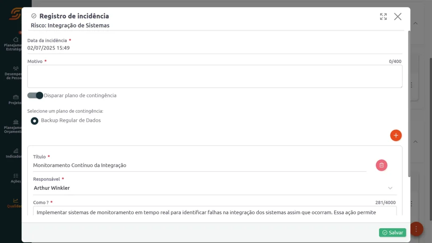This screenshot has width=432, height=243.
Task: Add a new action with the orange plus button
Action: click(x=396, y=135)
